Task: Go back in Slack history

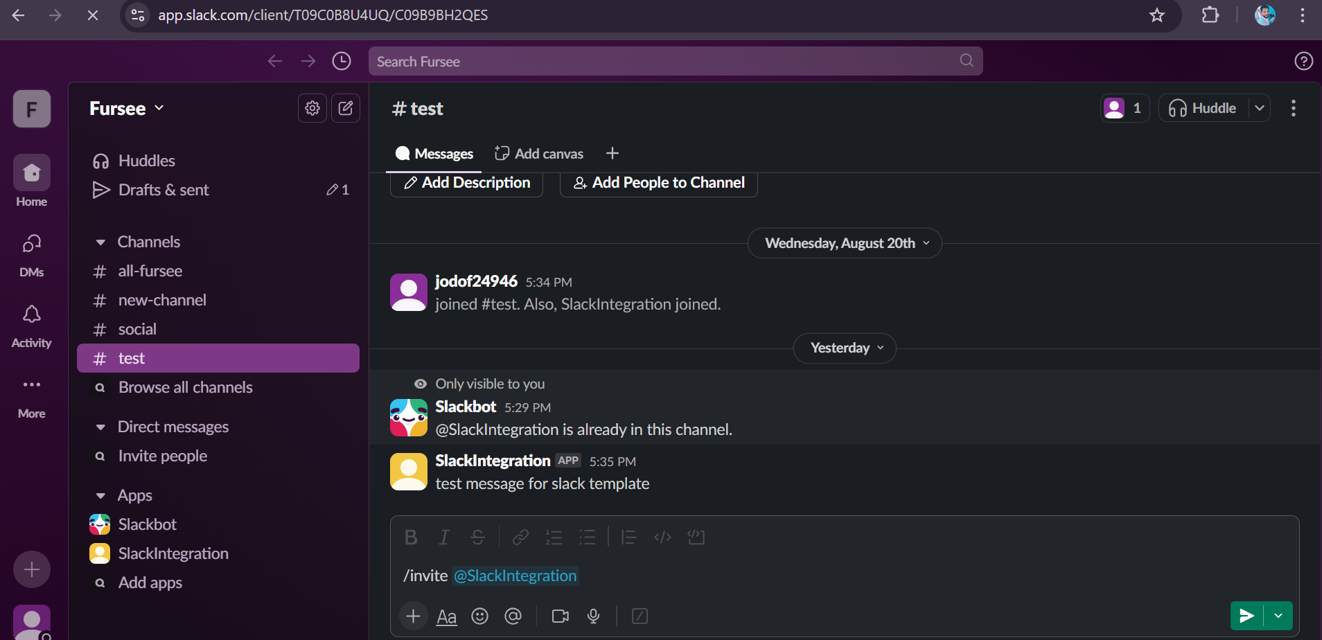Action: (x=275, y=61)
